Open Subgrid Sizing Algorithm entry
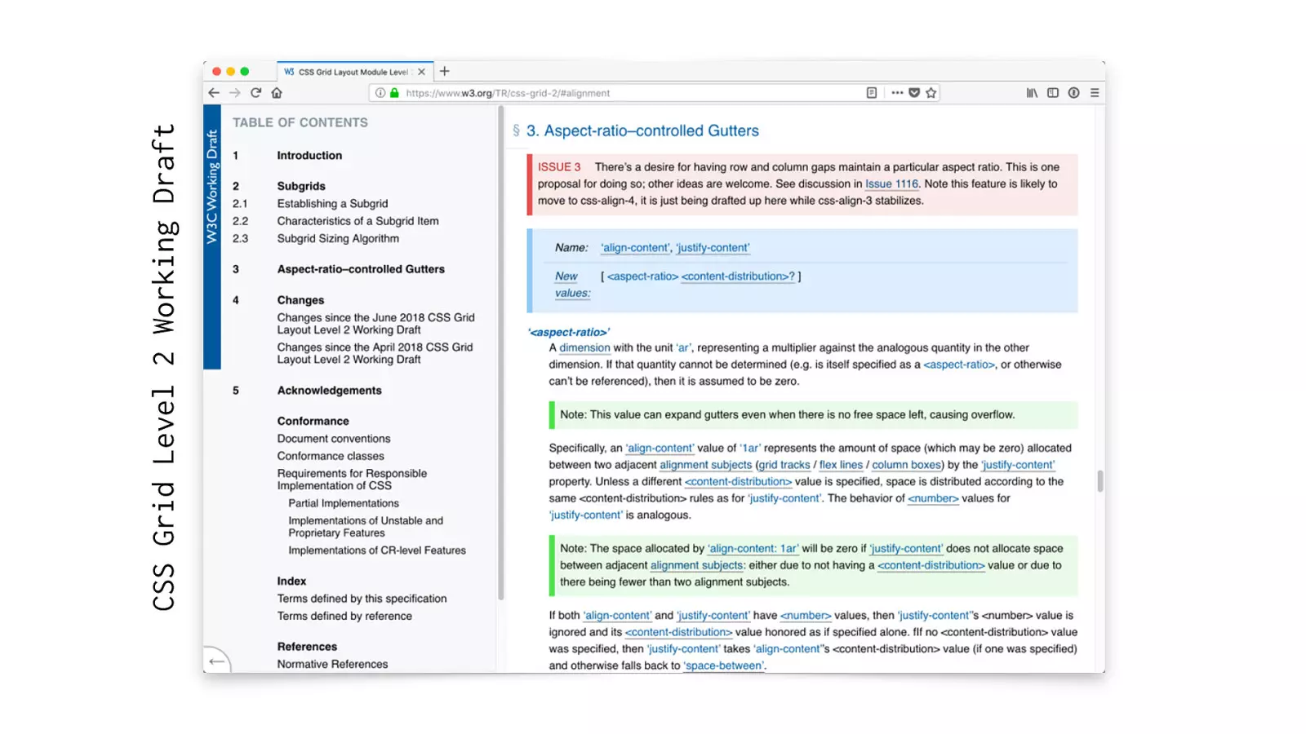The image size is (1306, 734). coord(338,239)
